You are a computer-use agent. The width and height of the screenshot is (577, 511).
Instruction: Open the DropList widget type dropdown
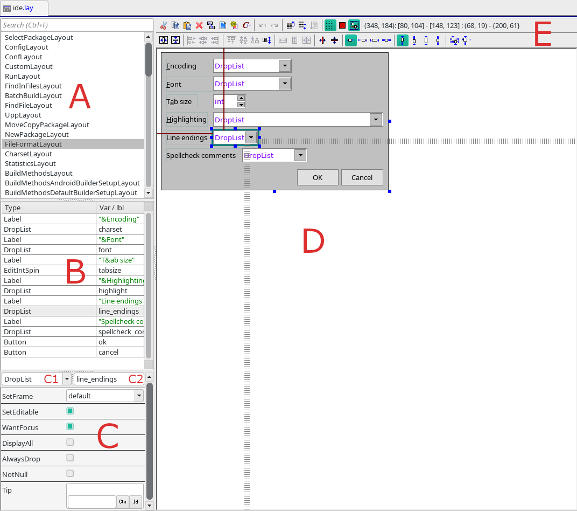(67, 379)
